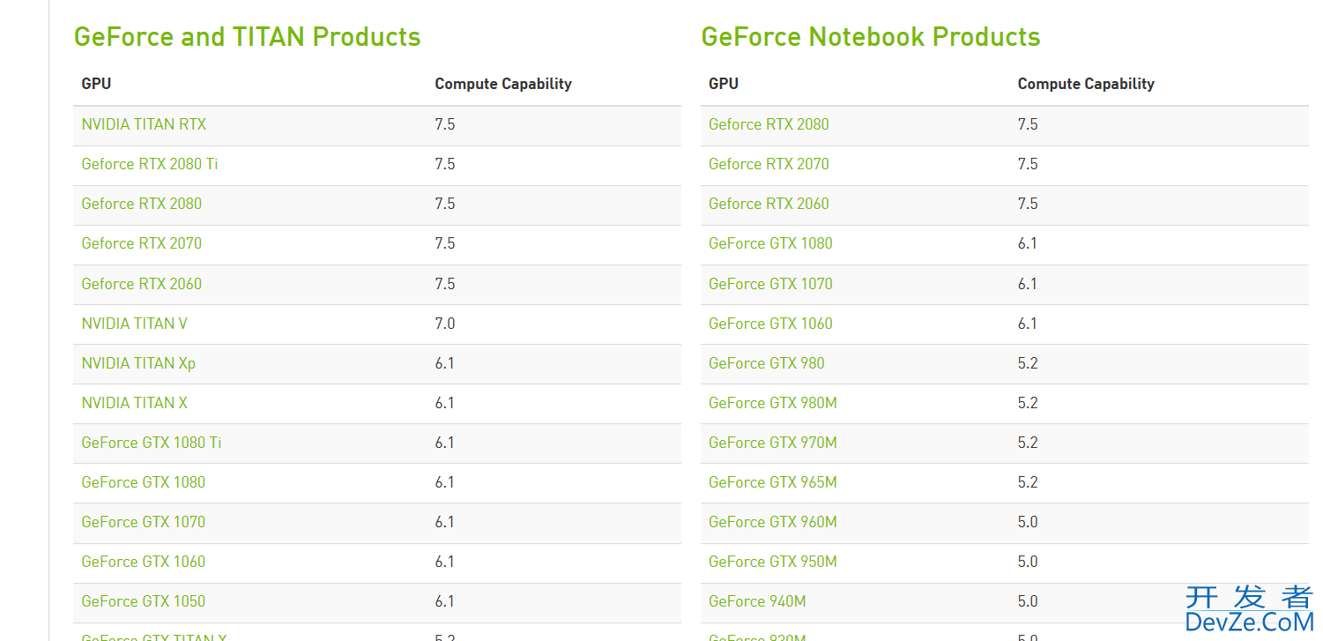Select the 6.1 value for NVIDIA TITAN Xp
The width and height of the screenshot is (1323, 641).
point(445,363)
